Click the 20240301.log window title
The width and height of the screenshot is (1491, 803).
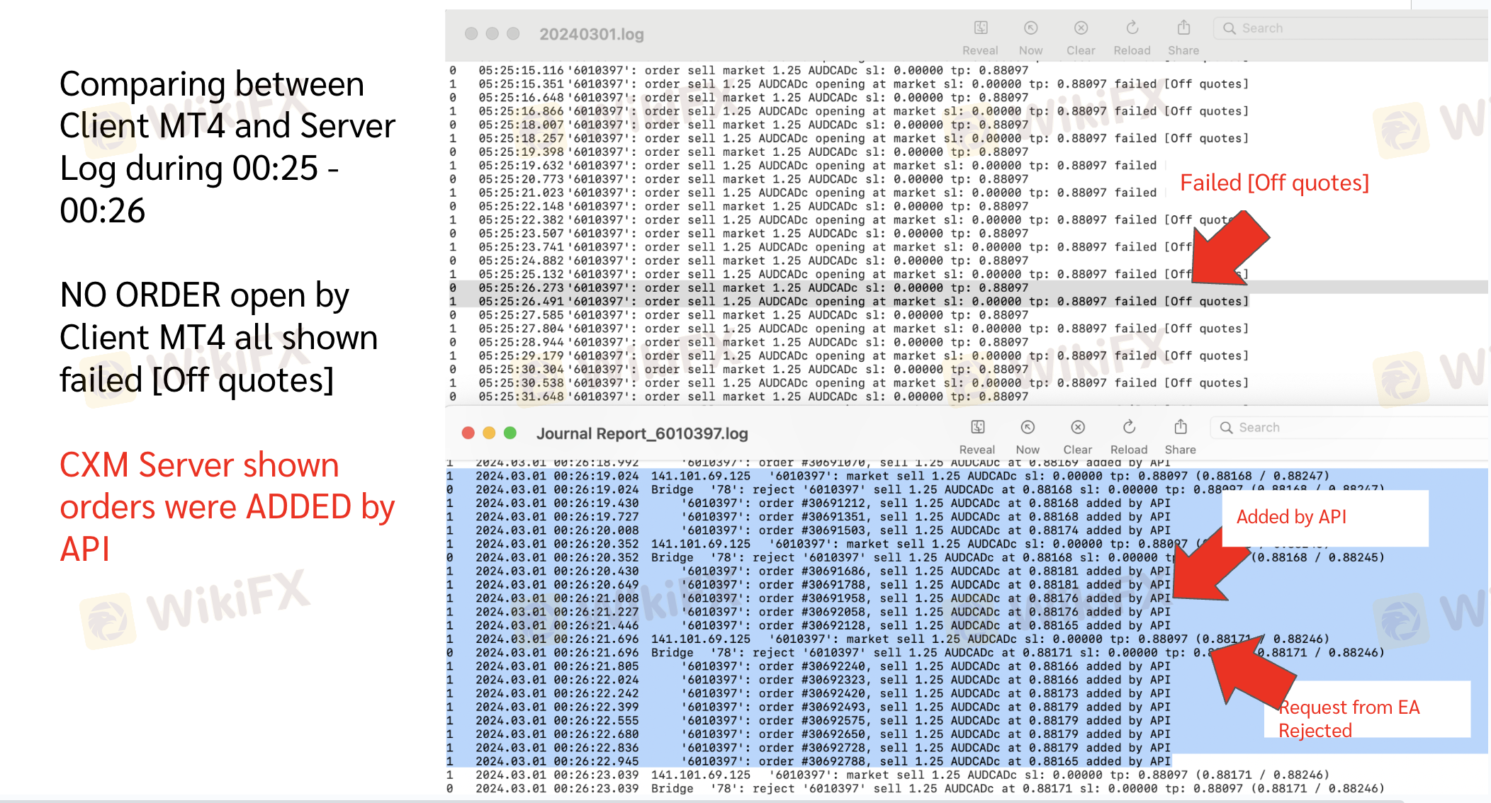coord(592,34)
